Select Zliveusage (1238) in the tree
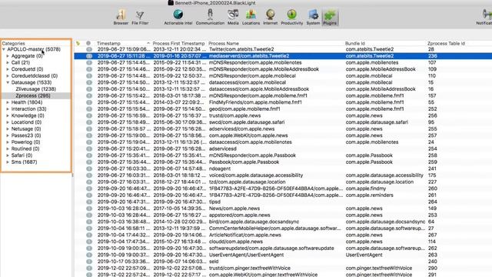The image size is (492, 277). coord(36,89)
